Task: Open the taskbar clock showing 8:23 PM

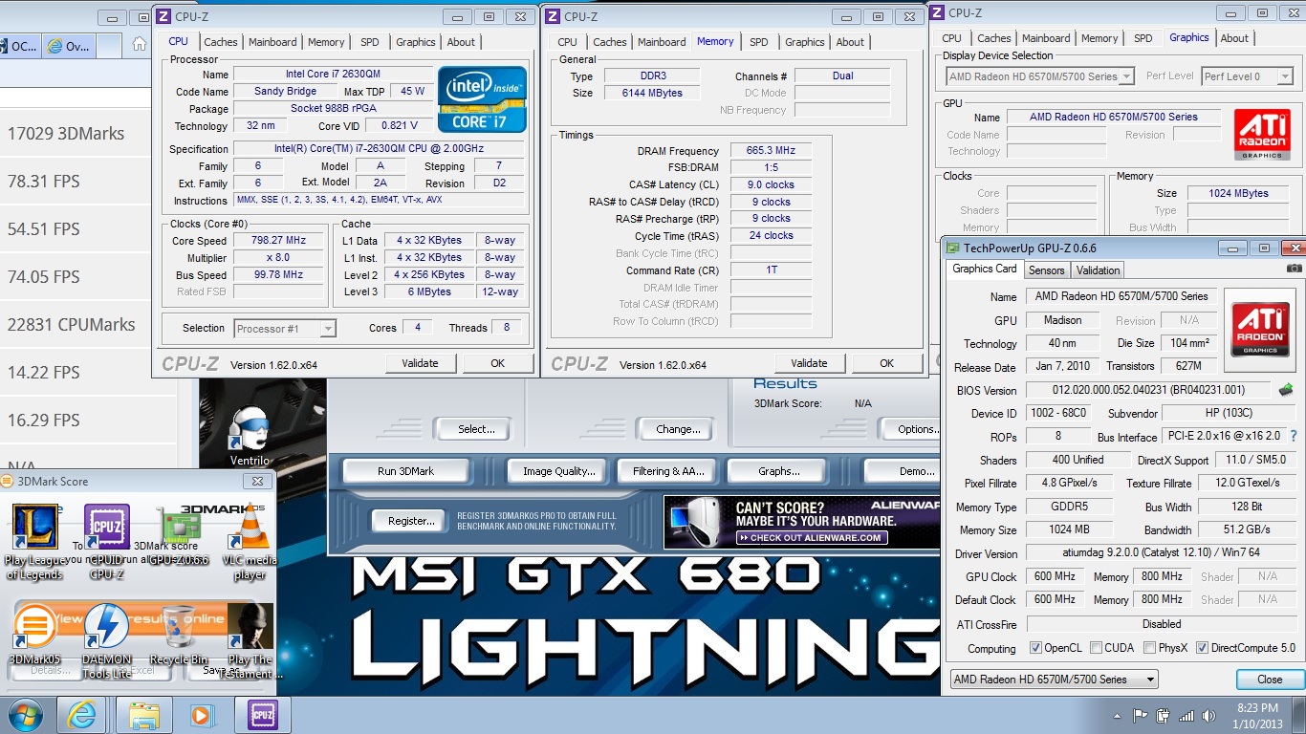Action: tap(1257, 716)
